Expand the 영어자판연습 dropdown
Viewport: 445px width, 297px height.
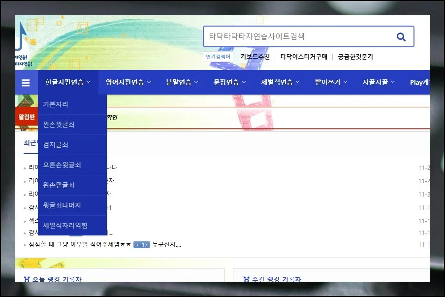125,82
